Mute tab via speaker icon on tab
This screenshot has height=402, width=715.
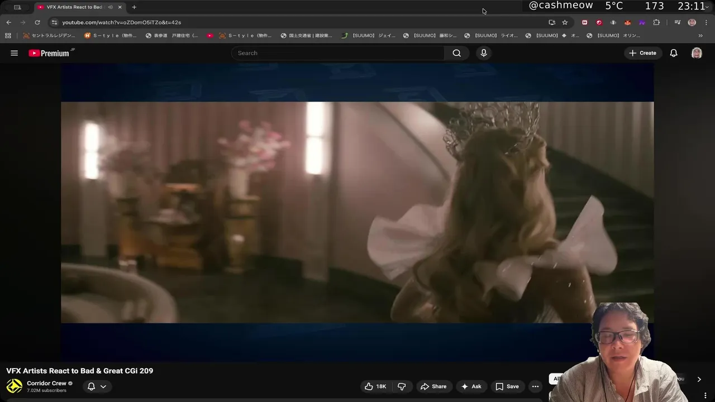coord(110,7)
